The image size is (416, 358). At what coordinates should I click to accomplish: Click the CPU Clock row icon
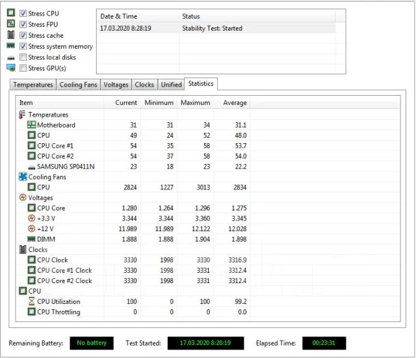(x=32, y=260)
